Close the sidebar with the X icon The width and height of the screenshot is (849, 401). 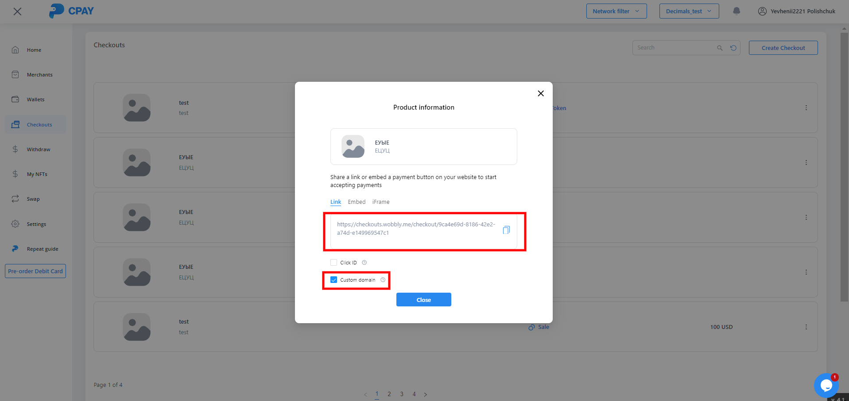pyautogui.click(x=17, y=11)
